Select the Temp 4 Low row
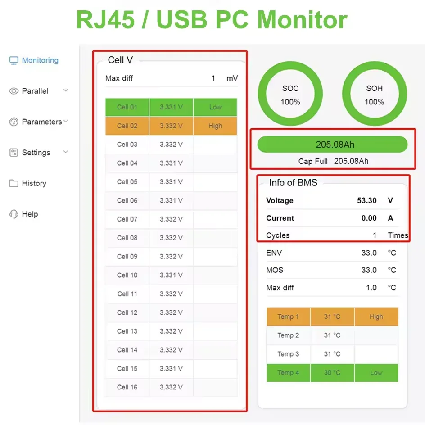The width and height of the screenshot is (425, 425). click(x=332, y=373)
